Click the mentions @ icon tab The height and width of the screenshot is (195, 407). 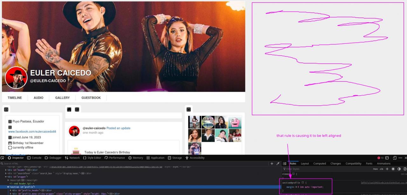[x=77, y=110]
